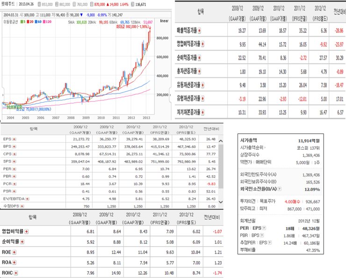This screenshot has width=346, height=278.
Task: Click the 전년대비 header in profitability table
Action: coord(212,218)
